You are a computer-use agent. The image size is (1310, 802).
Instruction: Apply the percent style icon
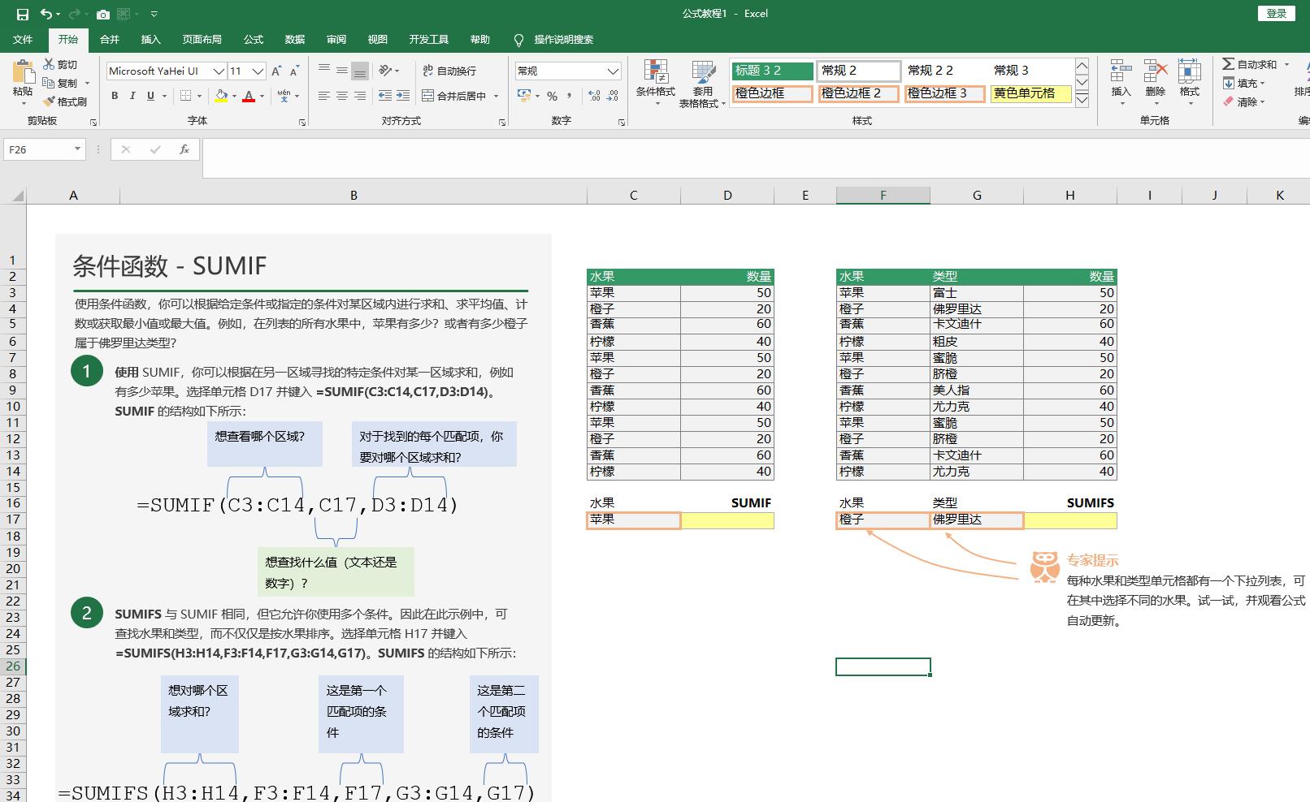point(551,96)
